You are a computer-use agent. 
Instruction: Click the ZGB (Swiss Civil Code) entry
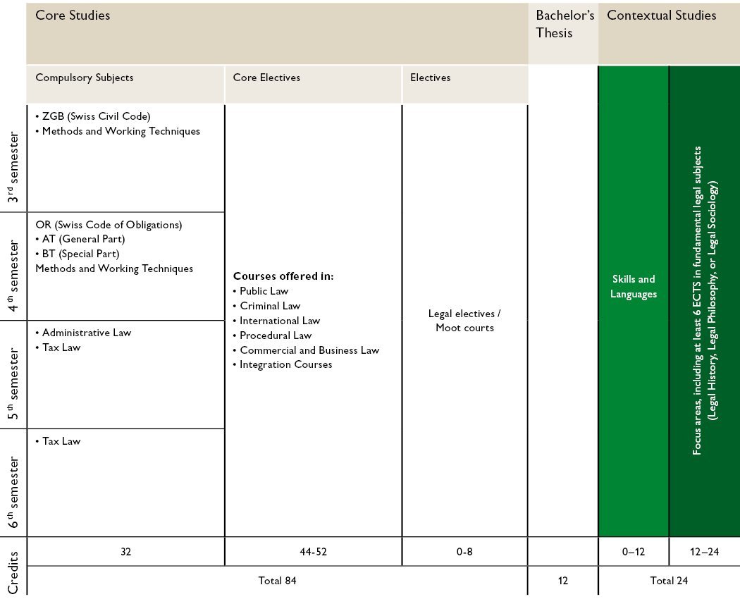(96, 116)
